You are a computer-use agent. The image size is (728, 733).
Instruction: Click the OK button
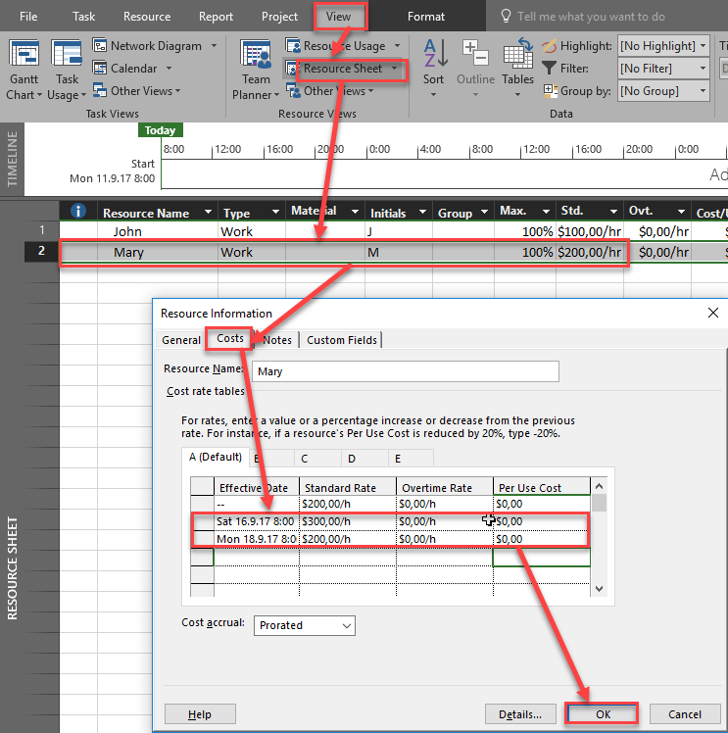click(x=603, y=714)
